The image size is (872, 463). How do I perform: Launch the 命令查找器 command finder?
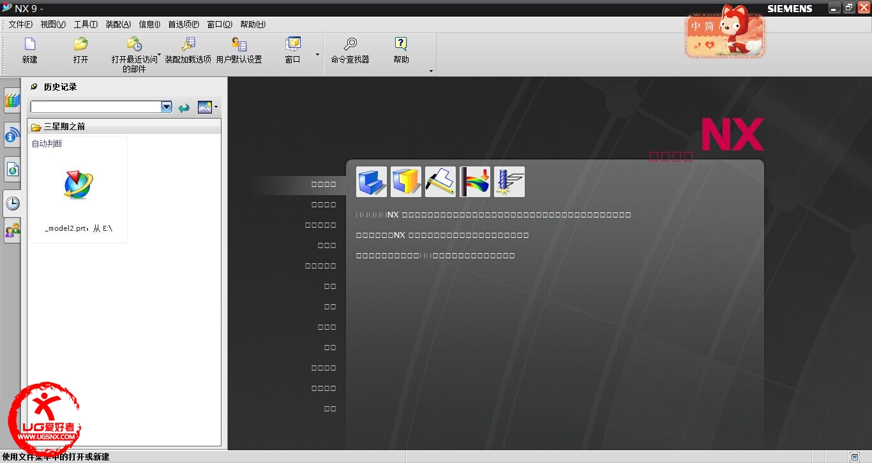pyautogui.click(x=350, y=44)
